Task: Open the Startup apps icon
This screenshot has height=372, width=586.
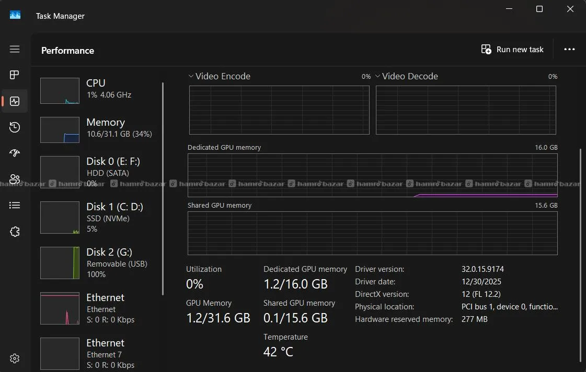Action: click(15, 153)
